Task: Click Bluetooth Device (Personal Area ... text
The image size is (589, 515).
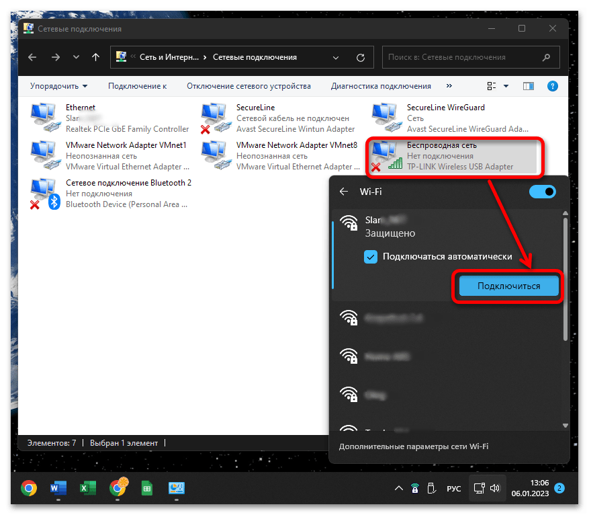Action: (126, 204)
